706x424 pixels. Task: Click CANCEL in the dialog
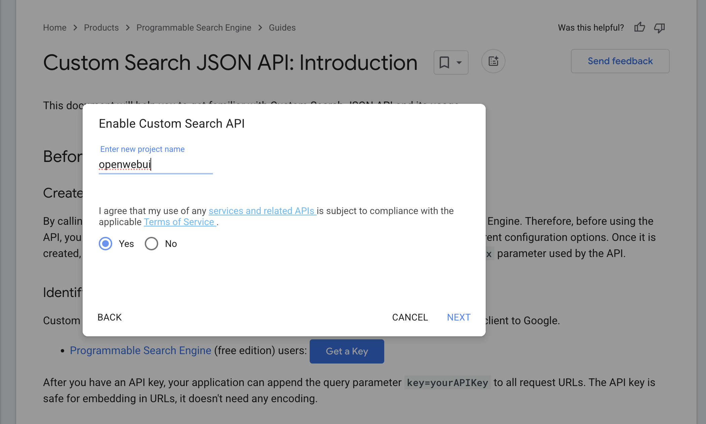tap(410, 317)
